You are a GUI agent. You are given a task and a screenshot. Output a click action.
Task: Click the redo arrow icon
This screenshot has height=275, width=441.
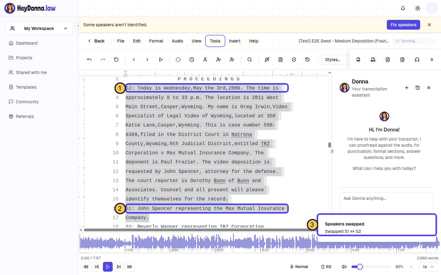click(103, 60)
